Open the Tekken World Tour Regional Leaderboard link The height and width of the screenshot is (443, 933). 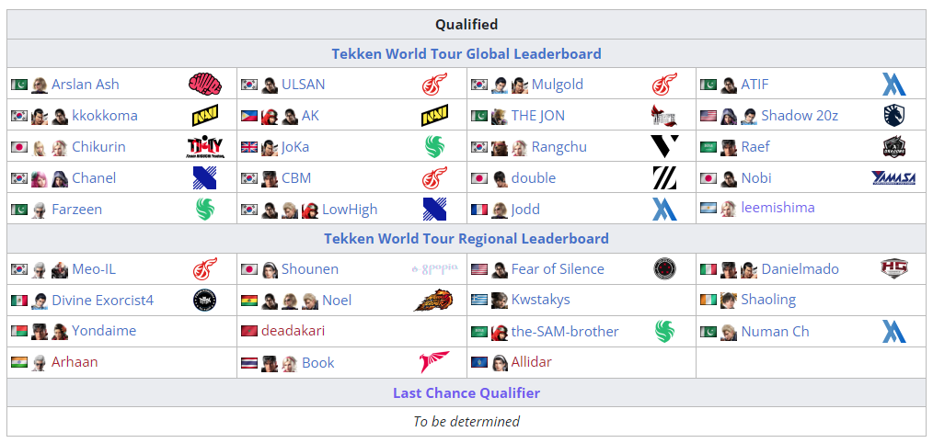tap(466, 239)
